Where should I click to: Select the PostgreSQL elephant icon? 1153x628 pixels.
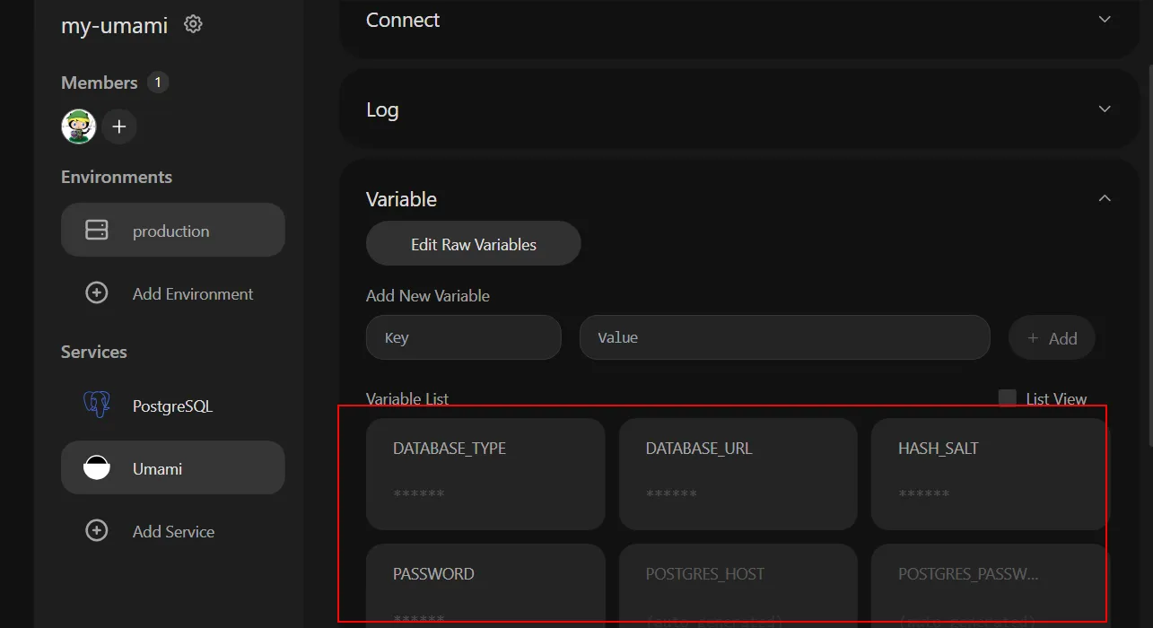pos(96,406)
